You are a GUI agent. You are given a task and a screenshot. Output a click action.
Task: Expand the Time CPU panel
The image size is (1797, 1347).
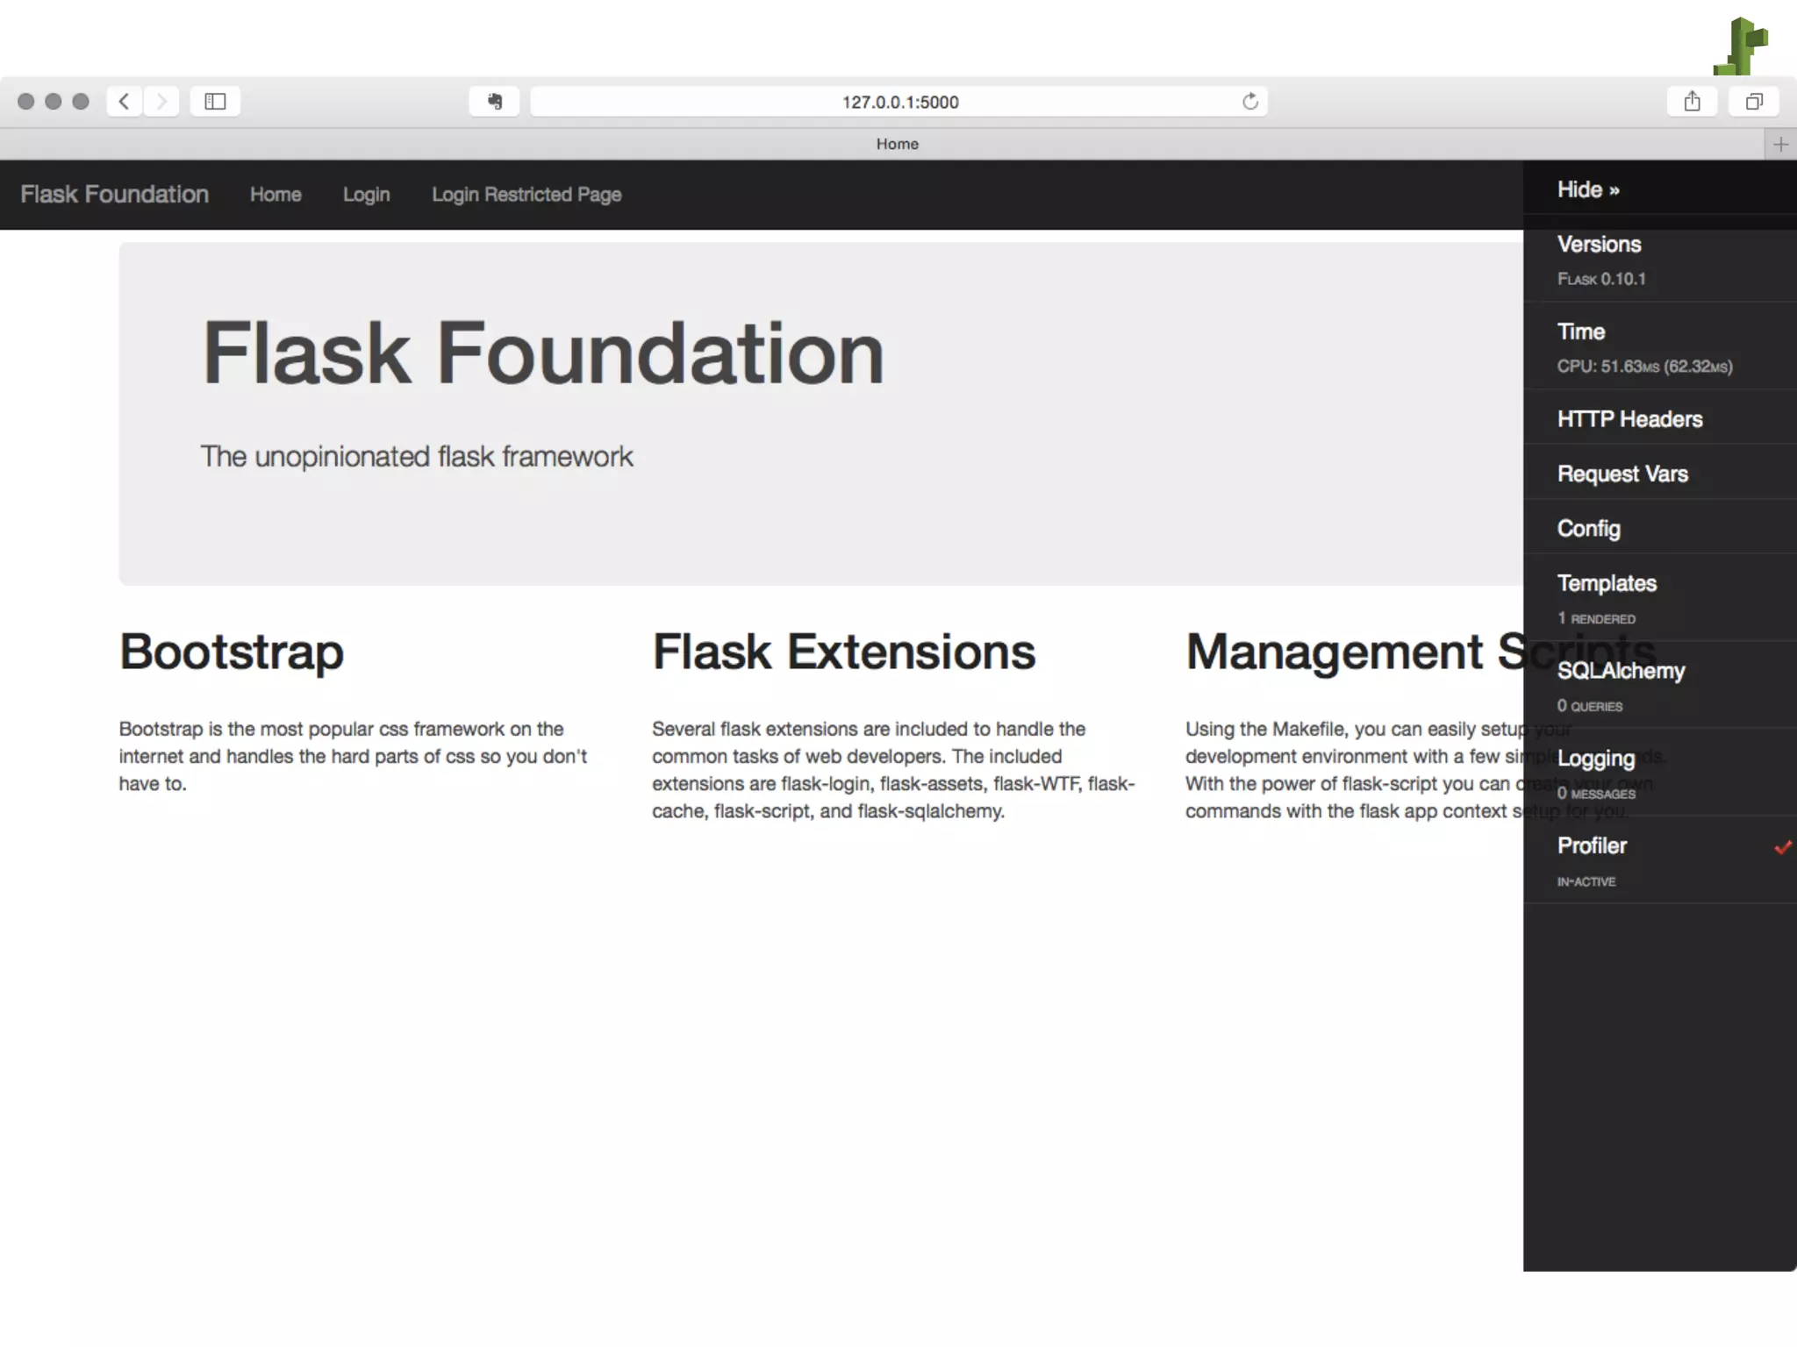(x=1580, y=332)
